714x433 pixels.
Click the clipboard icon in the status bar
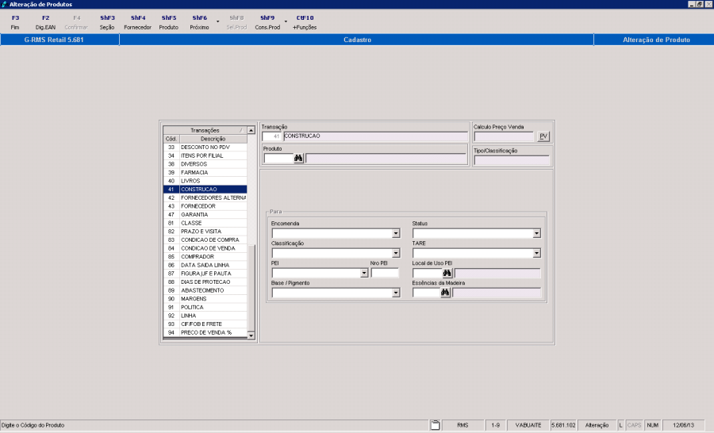436,425
